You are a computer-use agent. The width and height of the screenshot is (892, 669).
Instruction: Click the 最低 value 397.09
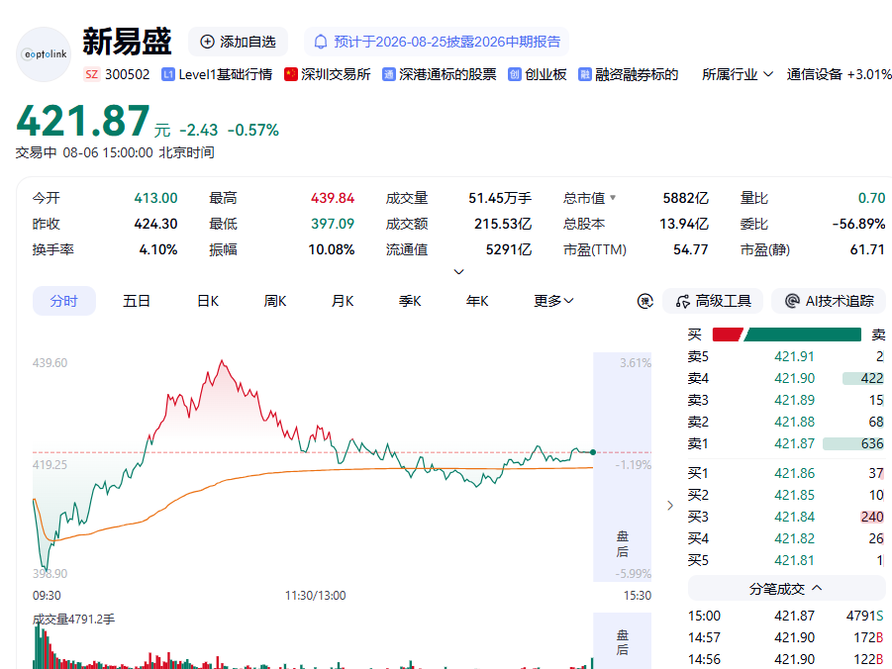pyautogui.click(x=333, y=224)
